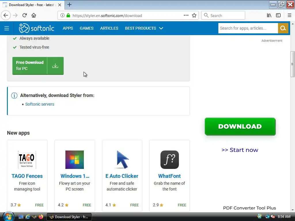Click the download arrow icon on green button
This screenshot has width=295, height=221.
(x=55, y=66)
